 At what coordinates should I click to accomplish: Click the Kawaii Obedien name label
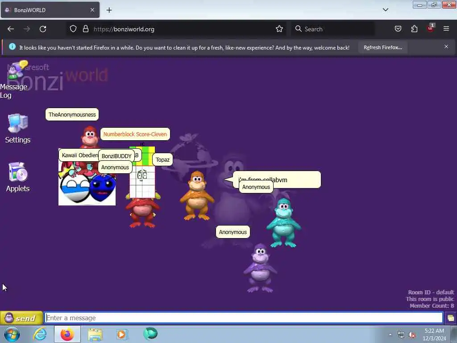click(x=79, y=155)
